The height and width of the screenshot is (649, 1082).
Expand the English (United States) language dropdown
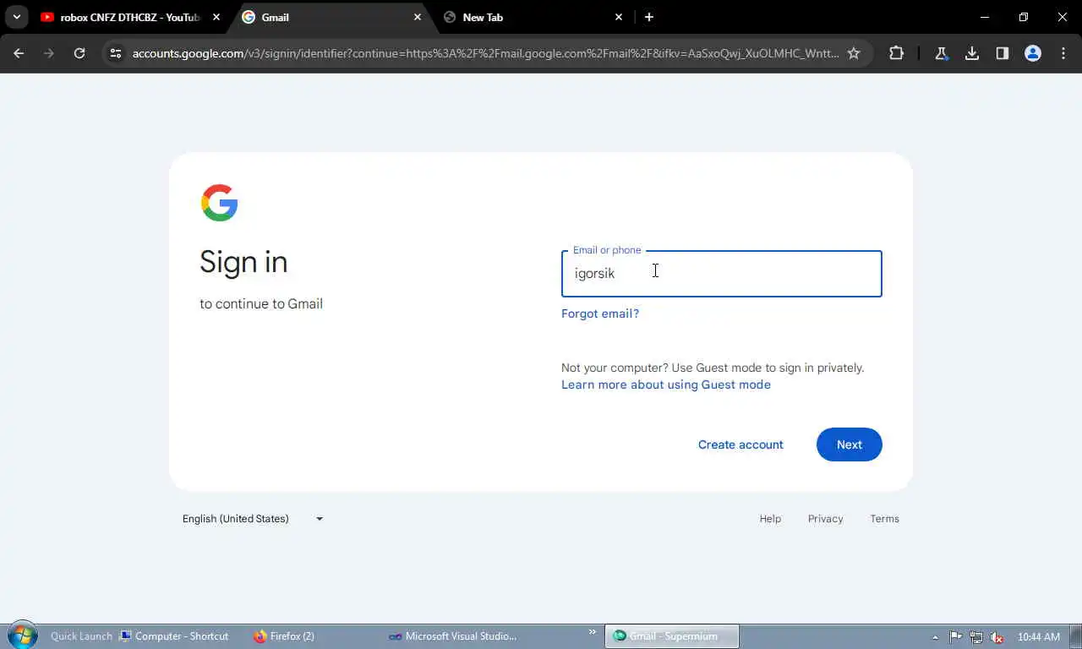point(254,519)
